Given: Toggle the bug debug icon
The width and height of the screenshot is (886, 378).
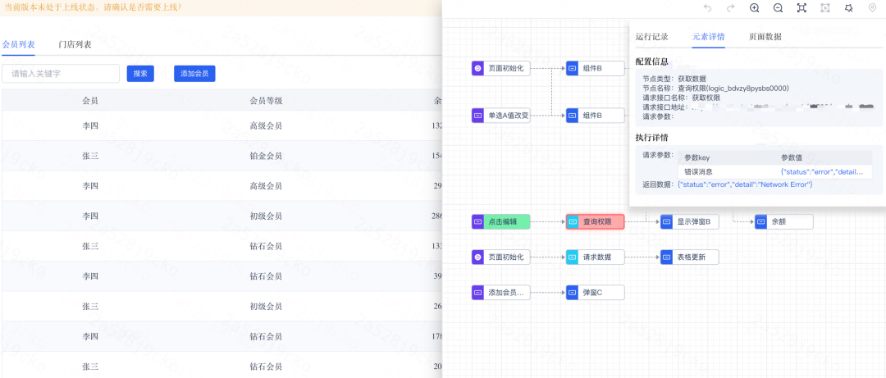Looking at the screenshot, I should click(848, 8).
